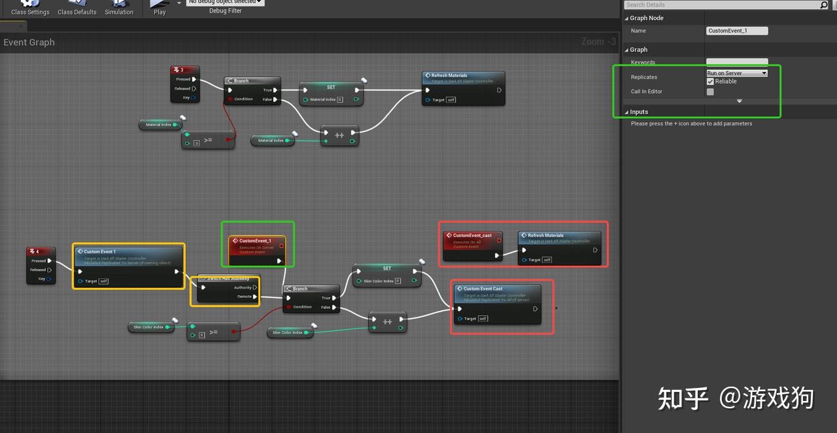Click the Event Graph breadcrumb title
Viewport: 837px width, 433px height.
29,42
